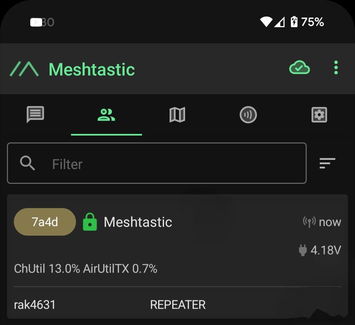Tap the cloud connected status icon

pos(299,67)
